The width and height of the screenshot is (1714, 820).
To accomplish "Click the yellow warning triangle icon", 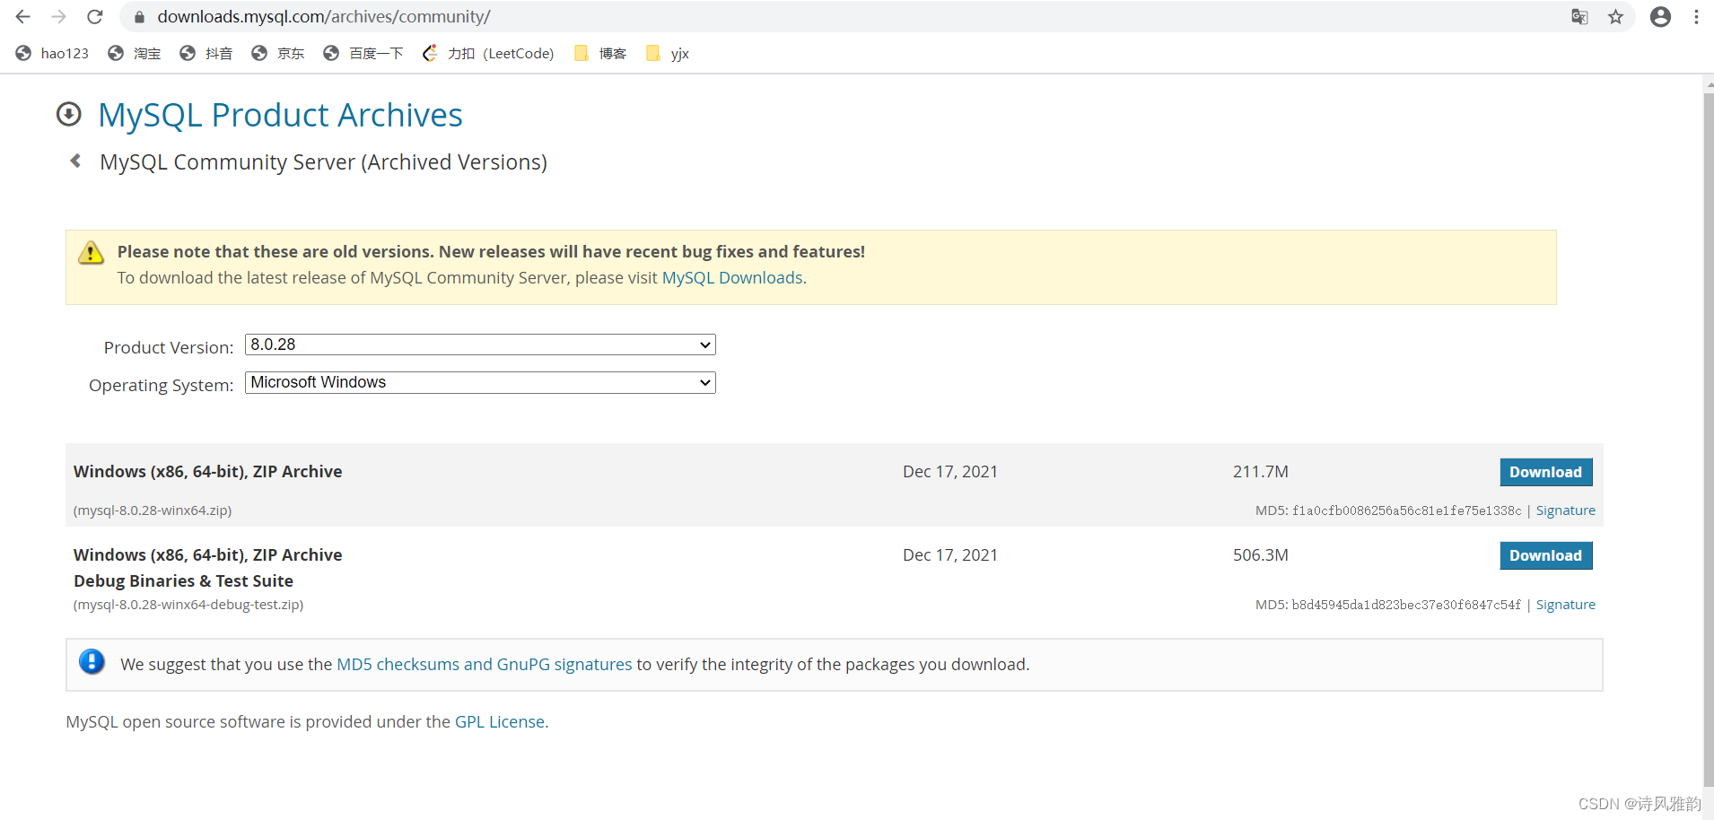I will tap(91, 253).
